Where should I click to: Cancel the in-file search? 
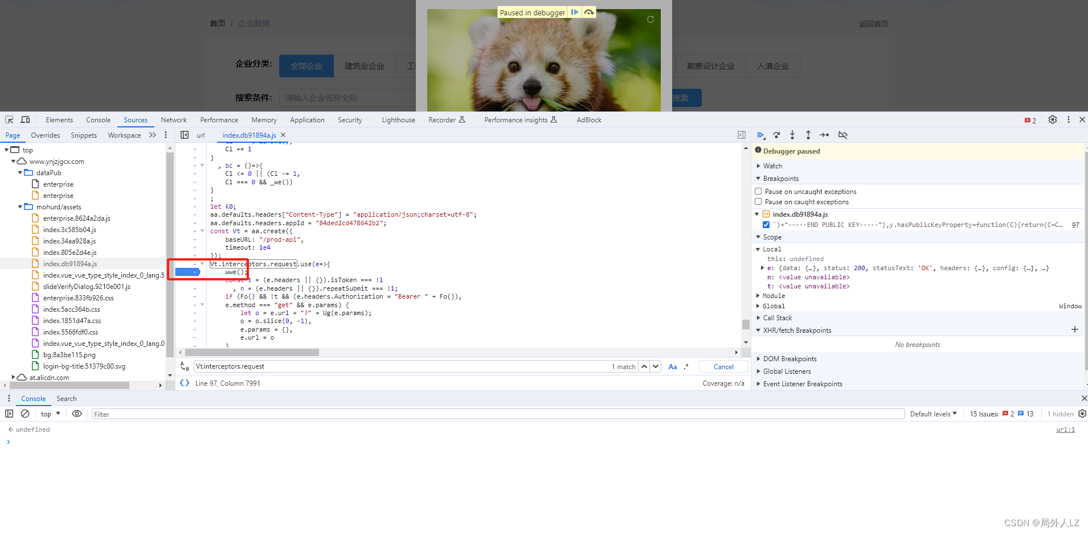(723, 366)
